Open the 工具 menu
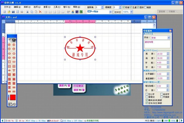184x123 pixels. pyautogui.click(x=57, y=7)
